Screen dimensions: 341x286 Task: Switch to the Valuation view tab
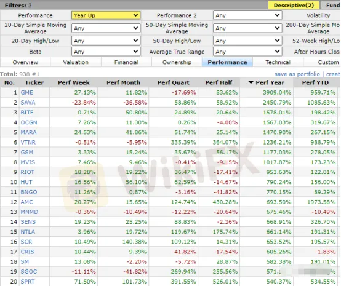(76, 62)
